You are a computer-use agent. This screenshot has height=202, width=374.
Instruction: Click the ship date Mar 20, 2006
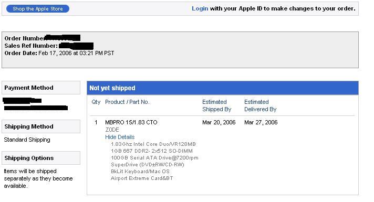pos(219,122)
